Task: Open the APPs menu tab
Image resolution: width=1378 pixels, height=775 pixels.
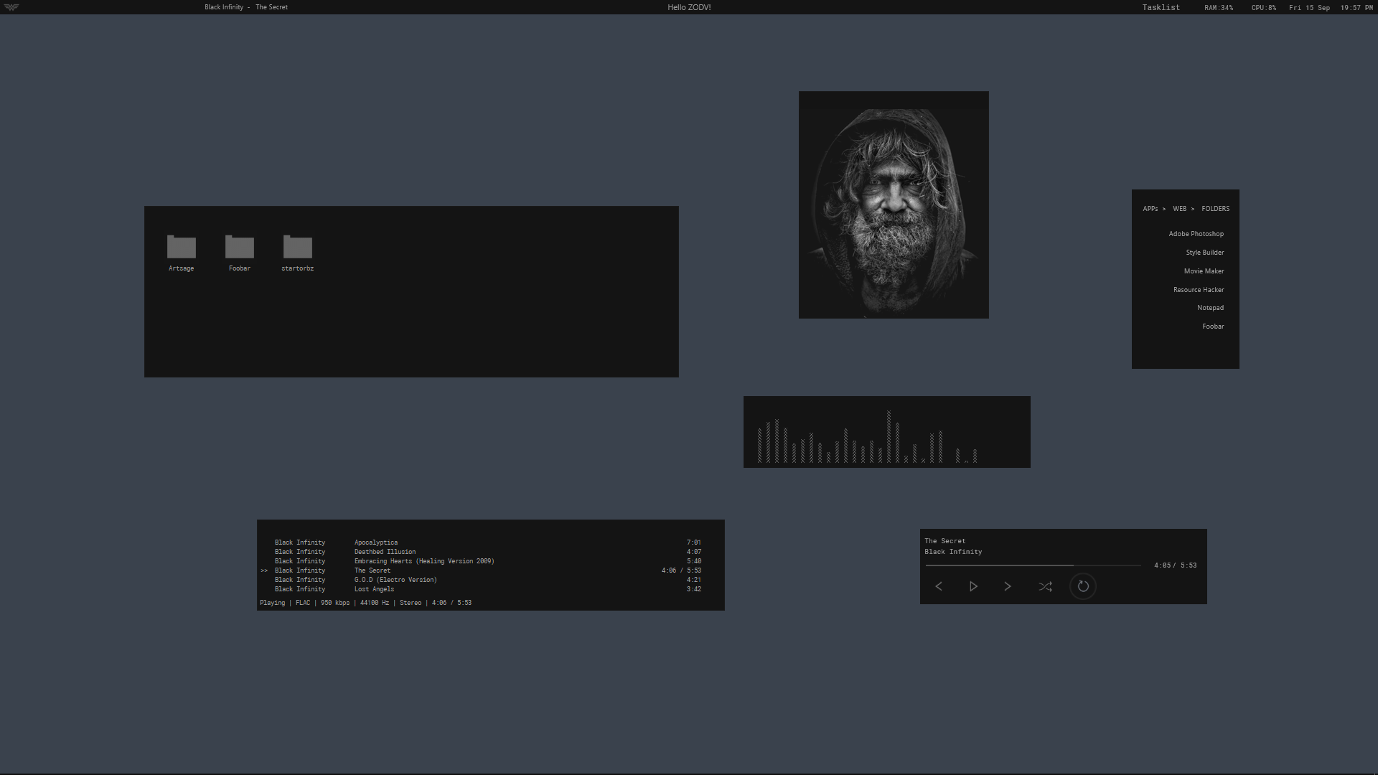Action: (x=1150, y=209)
